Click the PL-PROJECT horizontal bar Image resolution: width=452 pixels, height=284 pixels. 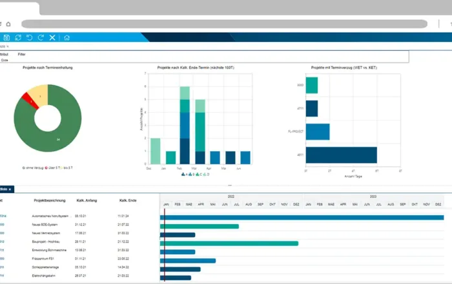pyautogui.click(x=318, y=131)
